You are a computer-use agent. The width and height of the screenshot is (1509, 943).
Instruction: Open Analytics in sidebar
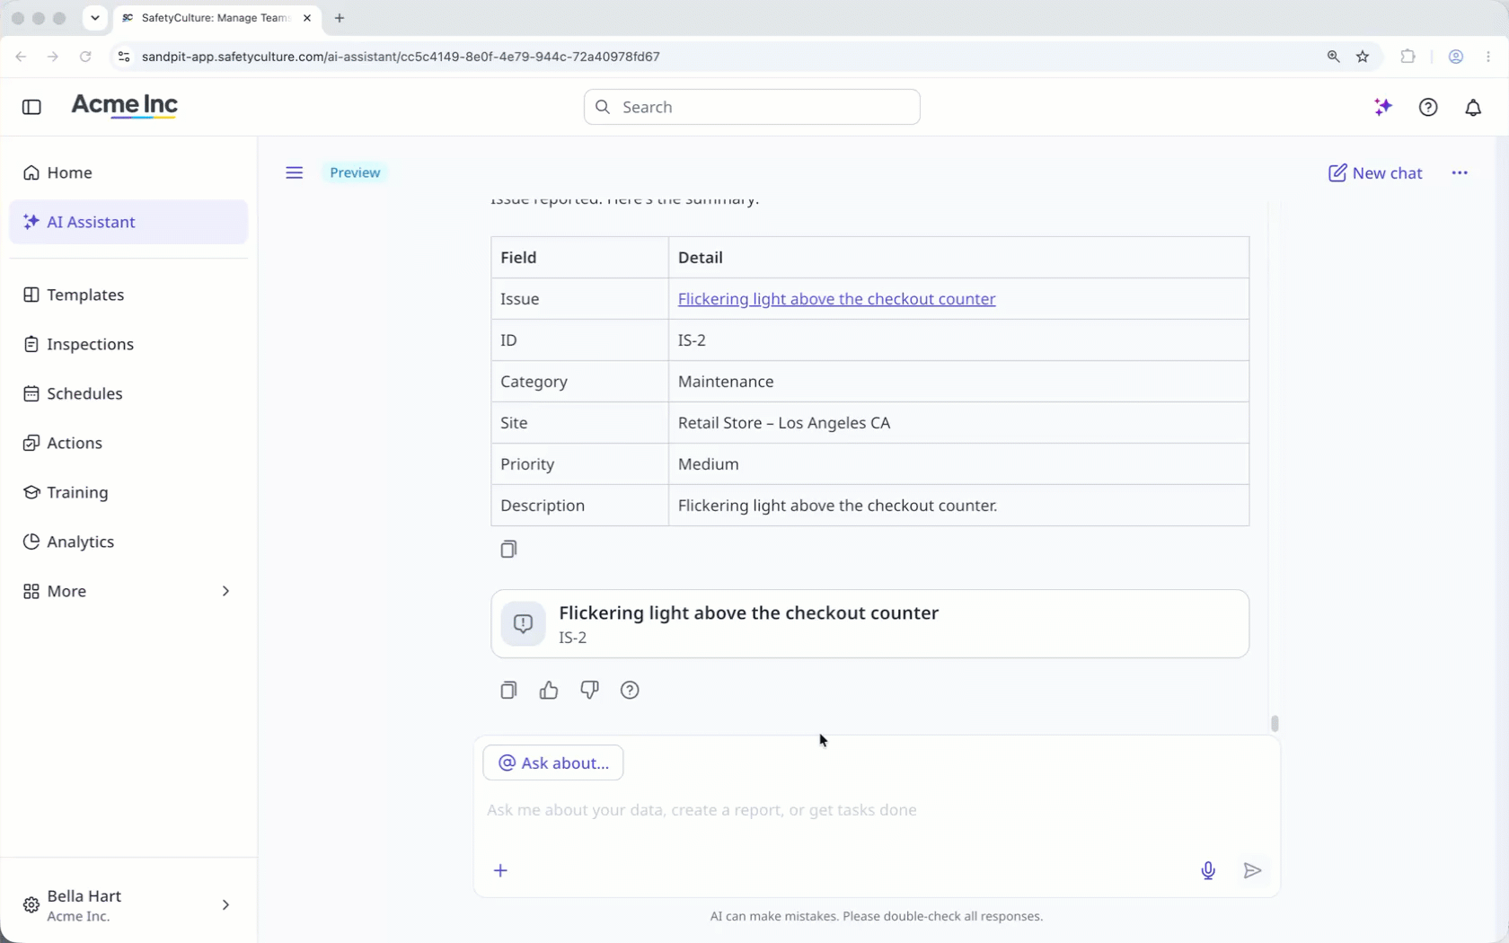point(128,542)
